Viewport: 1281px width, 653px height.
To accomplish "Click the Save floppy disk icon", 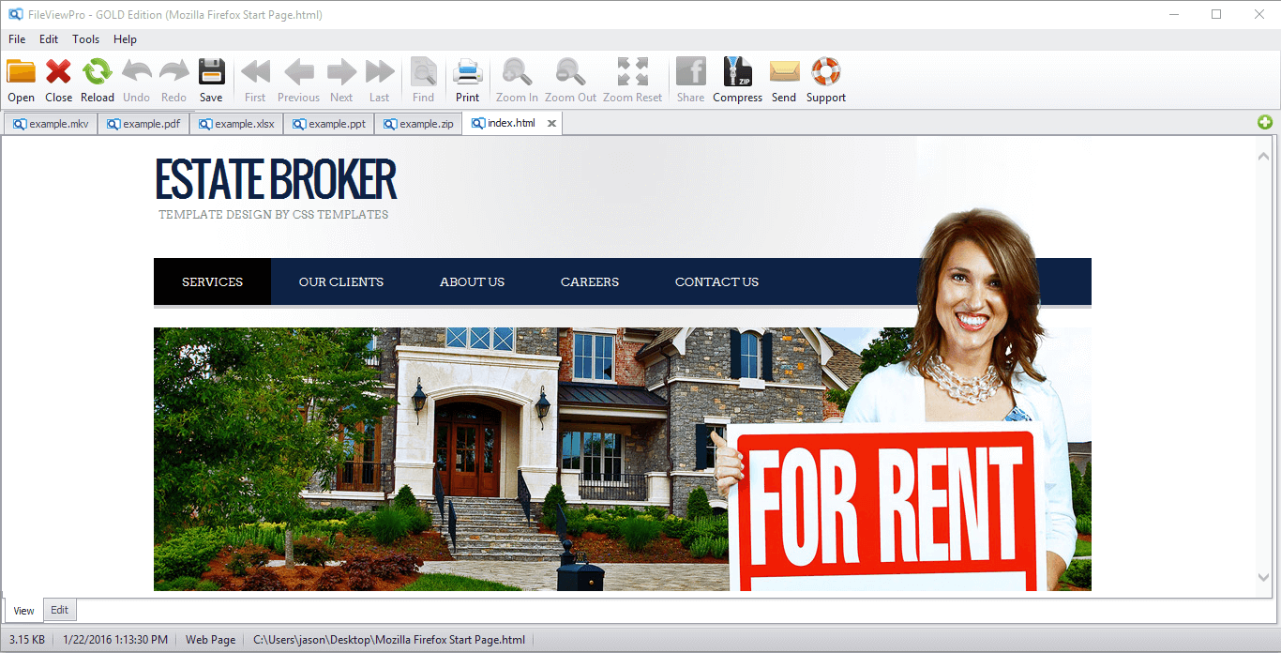I will pos(211,72).
